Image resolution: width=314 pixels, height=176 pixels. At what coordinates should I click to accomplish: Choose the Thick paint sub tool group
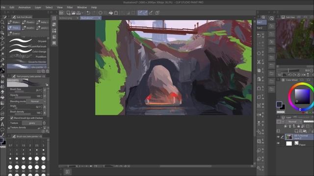pyautogui.click(x=14, y=28)
